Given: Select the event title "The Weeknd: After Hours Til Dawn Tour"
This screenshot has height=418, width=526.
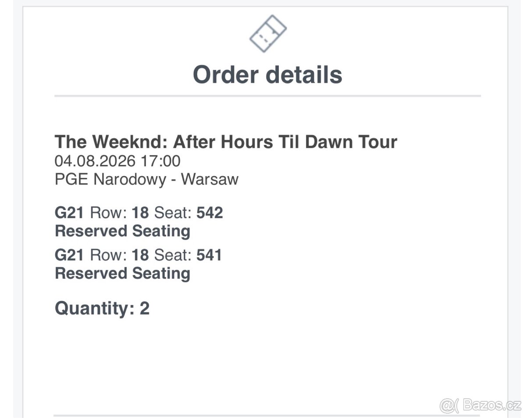Looking at the screenshot, I should point(226,142).
